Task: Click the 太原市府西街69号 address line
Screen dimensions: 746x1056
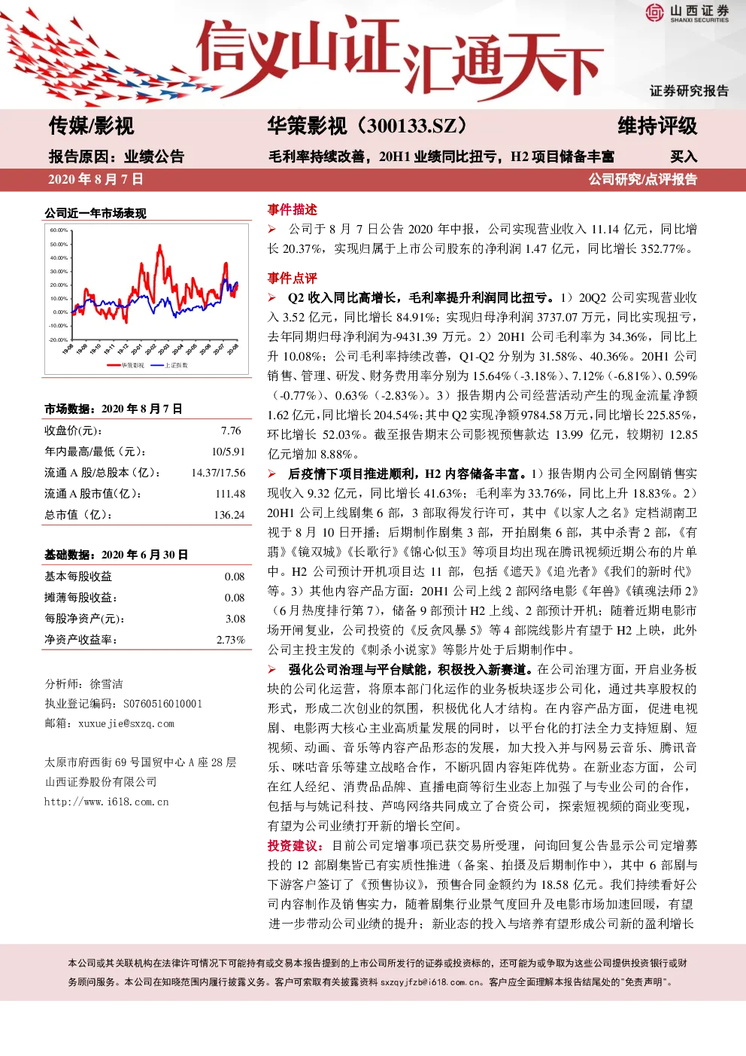Action: pyautogui.click(x=140, y=762)
